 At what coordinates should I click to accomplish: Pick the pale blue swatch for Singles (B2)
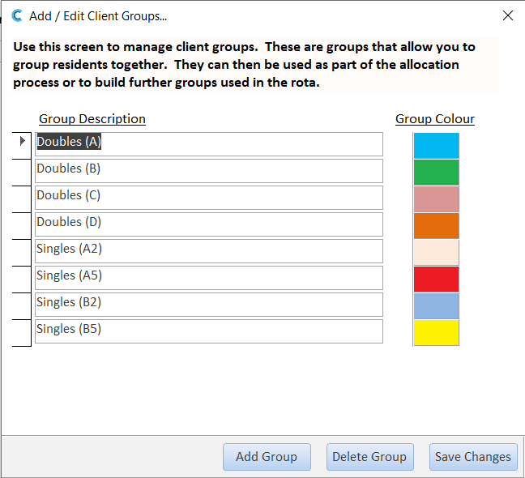click(x=436, y=306)
